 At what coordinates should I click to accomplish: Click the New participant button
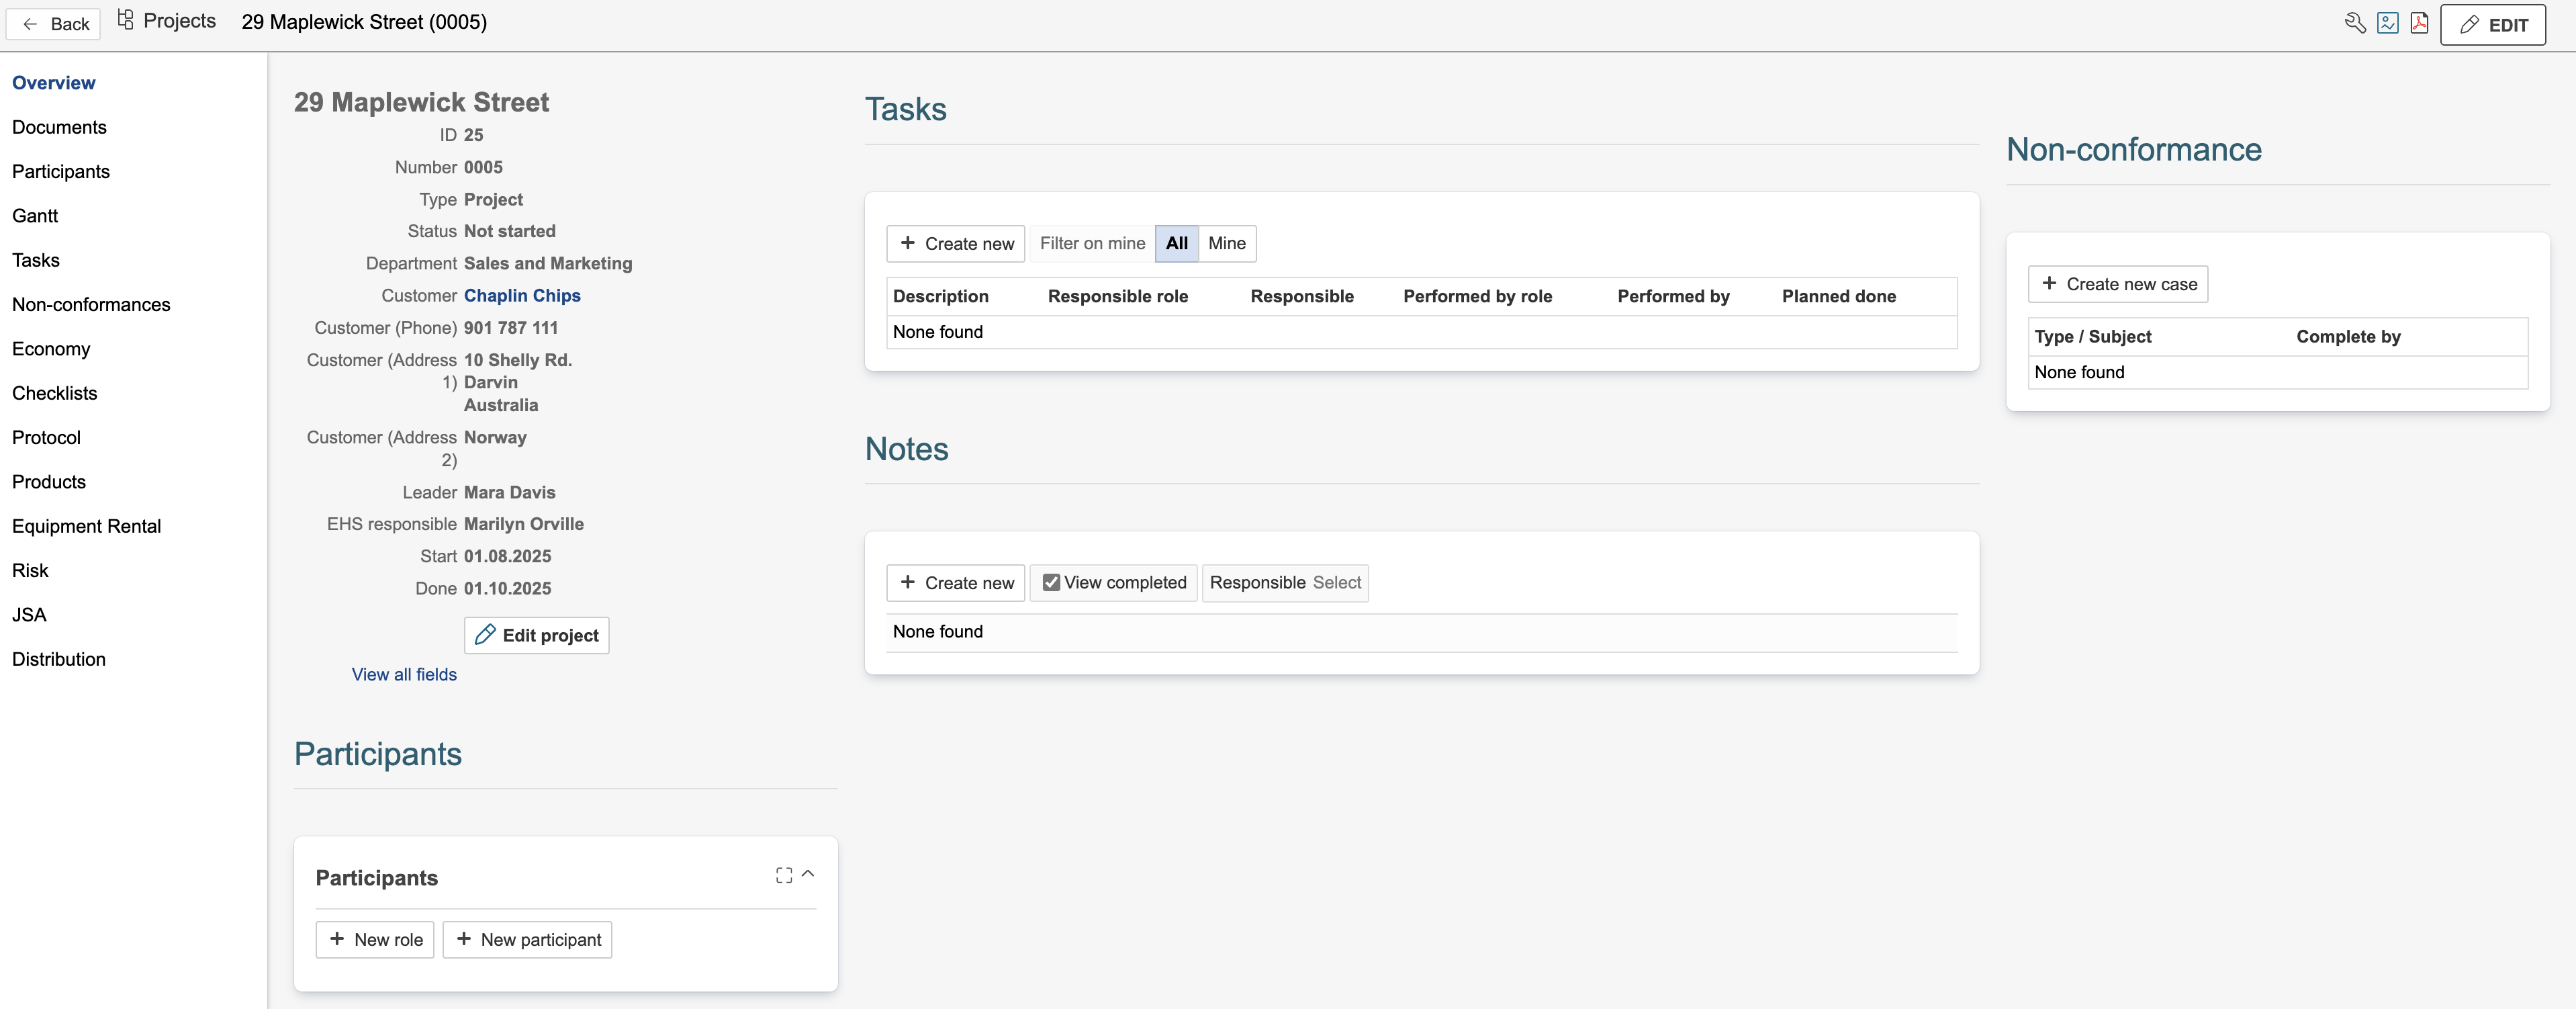[527, 939]
